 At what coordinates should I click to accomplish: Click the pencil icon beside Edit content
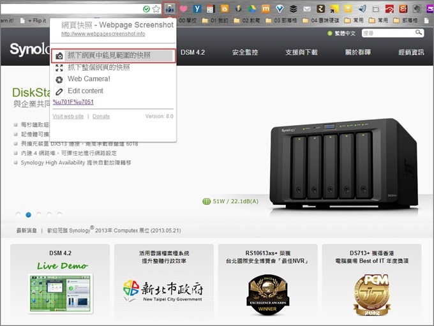[x=59, y=91]
